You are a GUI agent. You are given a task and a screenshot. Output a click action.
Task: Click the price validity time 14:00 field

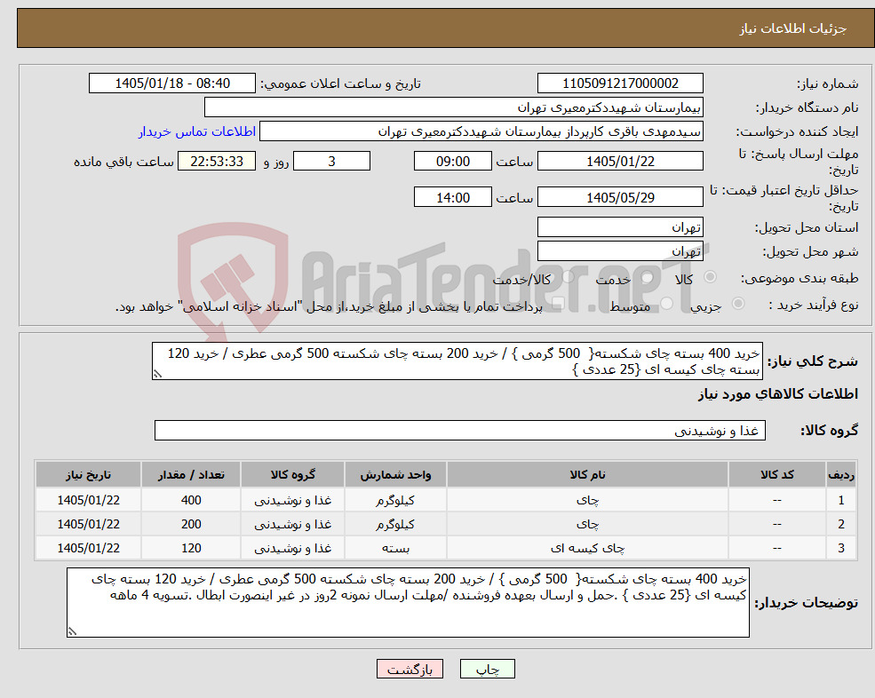point(452,197)
